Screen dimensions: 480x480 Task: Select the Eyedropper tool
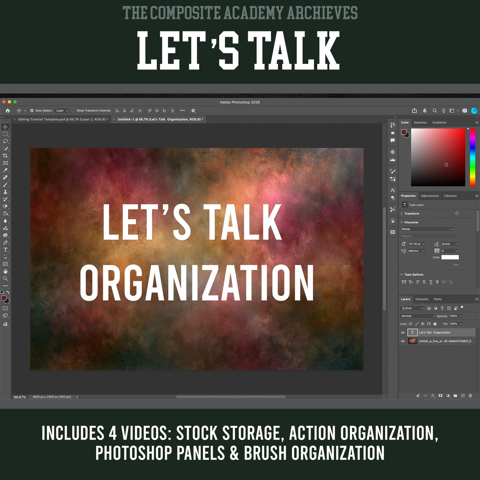tap(5, 170)
